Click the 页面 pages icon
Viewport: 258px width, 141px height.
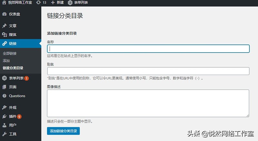click(x=5, y=87)
